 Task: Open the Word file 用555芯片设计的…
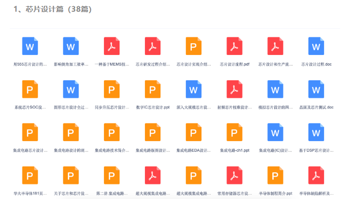click(30, 46)
